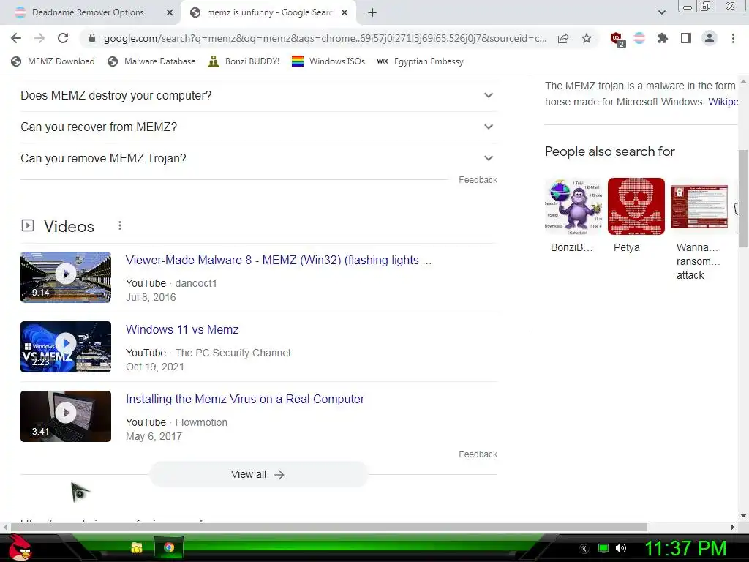Click the browser forward arrow
This screenshot has height=562, width=749.
tap(39, 38)
